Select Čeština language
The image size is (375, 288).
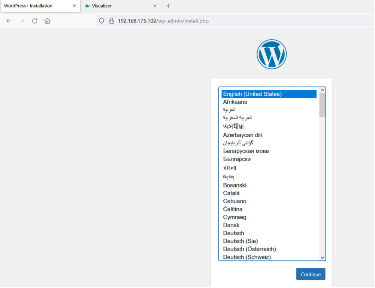point(269,209)
